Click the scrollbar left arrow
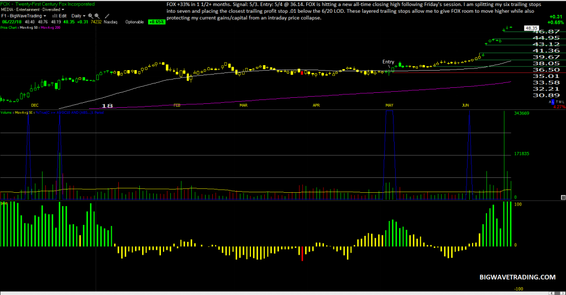This screenshot has width=566, height=295. coord(552,293)
